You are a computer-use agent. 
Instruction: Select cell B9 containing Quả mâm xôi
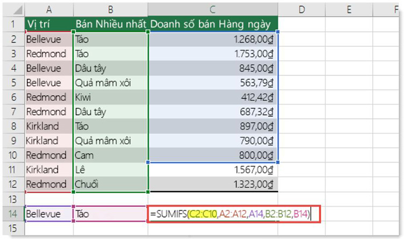(x=110, y=140)
